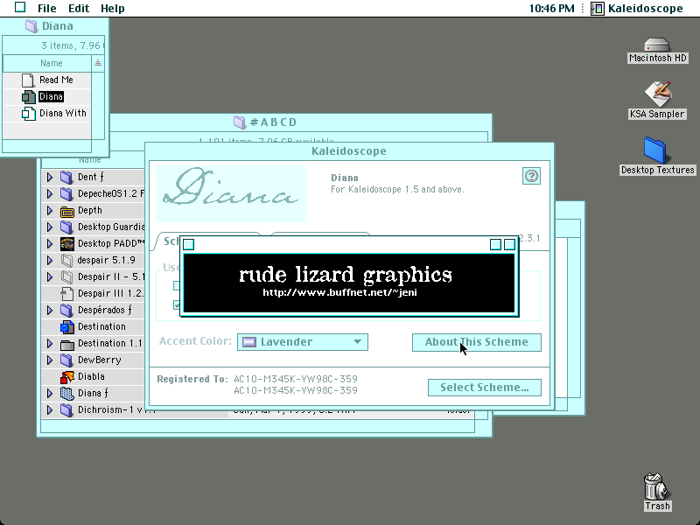Click the Destination scheme file icon
This screenshot has width=700, height=525.
coord(67,326)
